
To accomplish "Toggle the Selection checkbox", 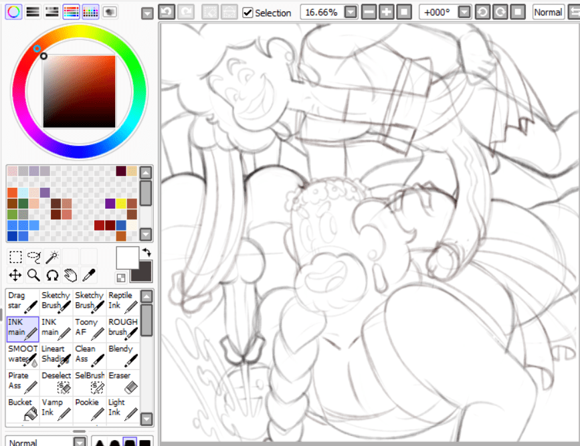I will 248,13.
